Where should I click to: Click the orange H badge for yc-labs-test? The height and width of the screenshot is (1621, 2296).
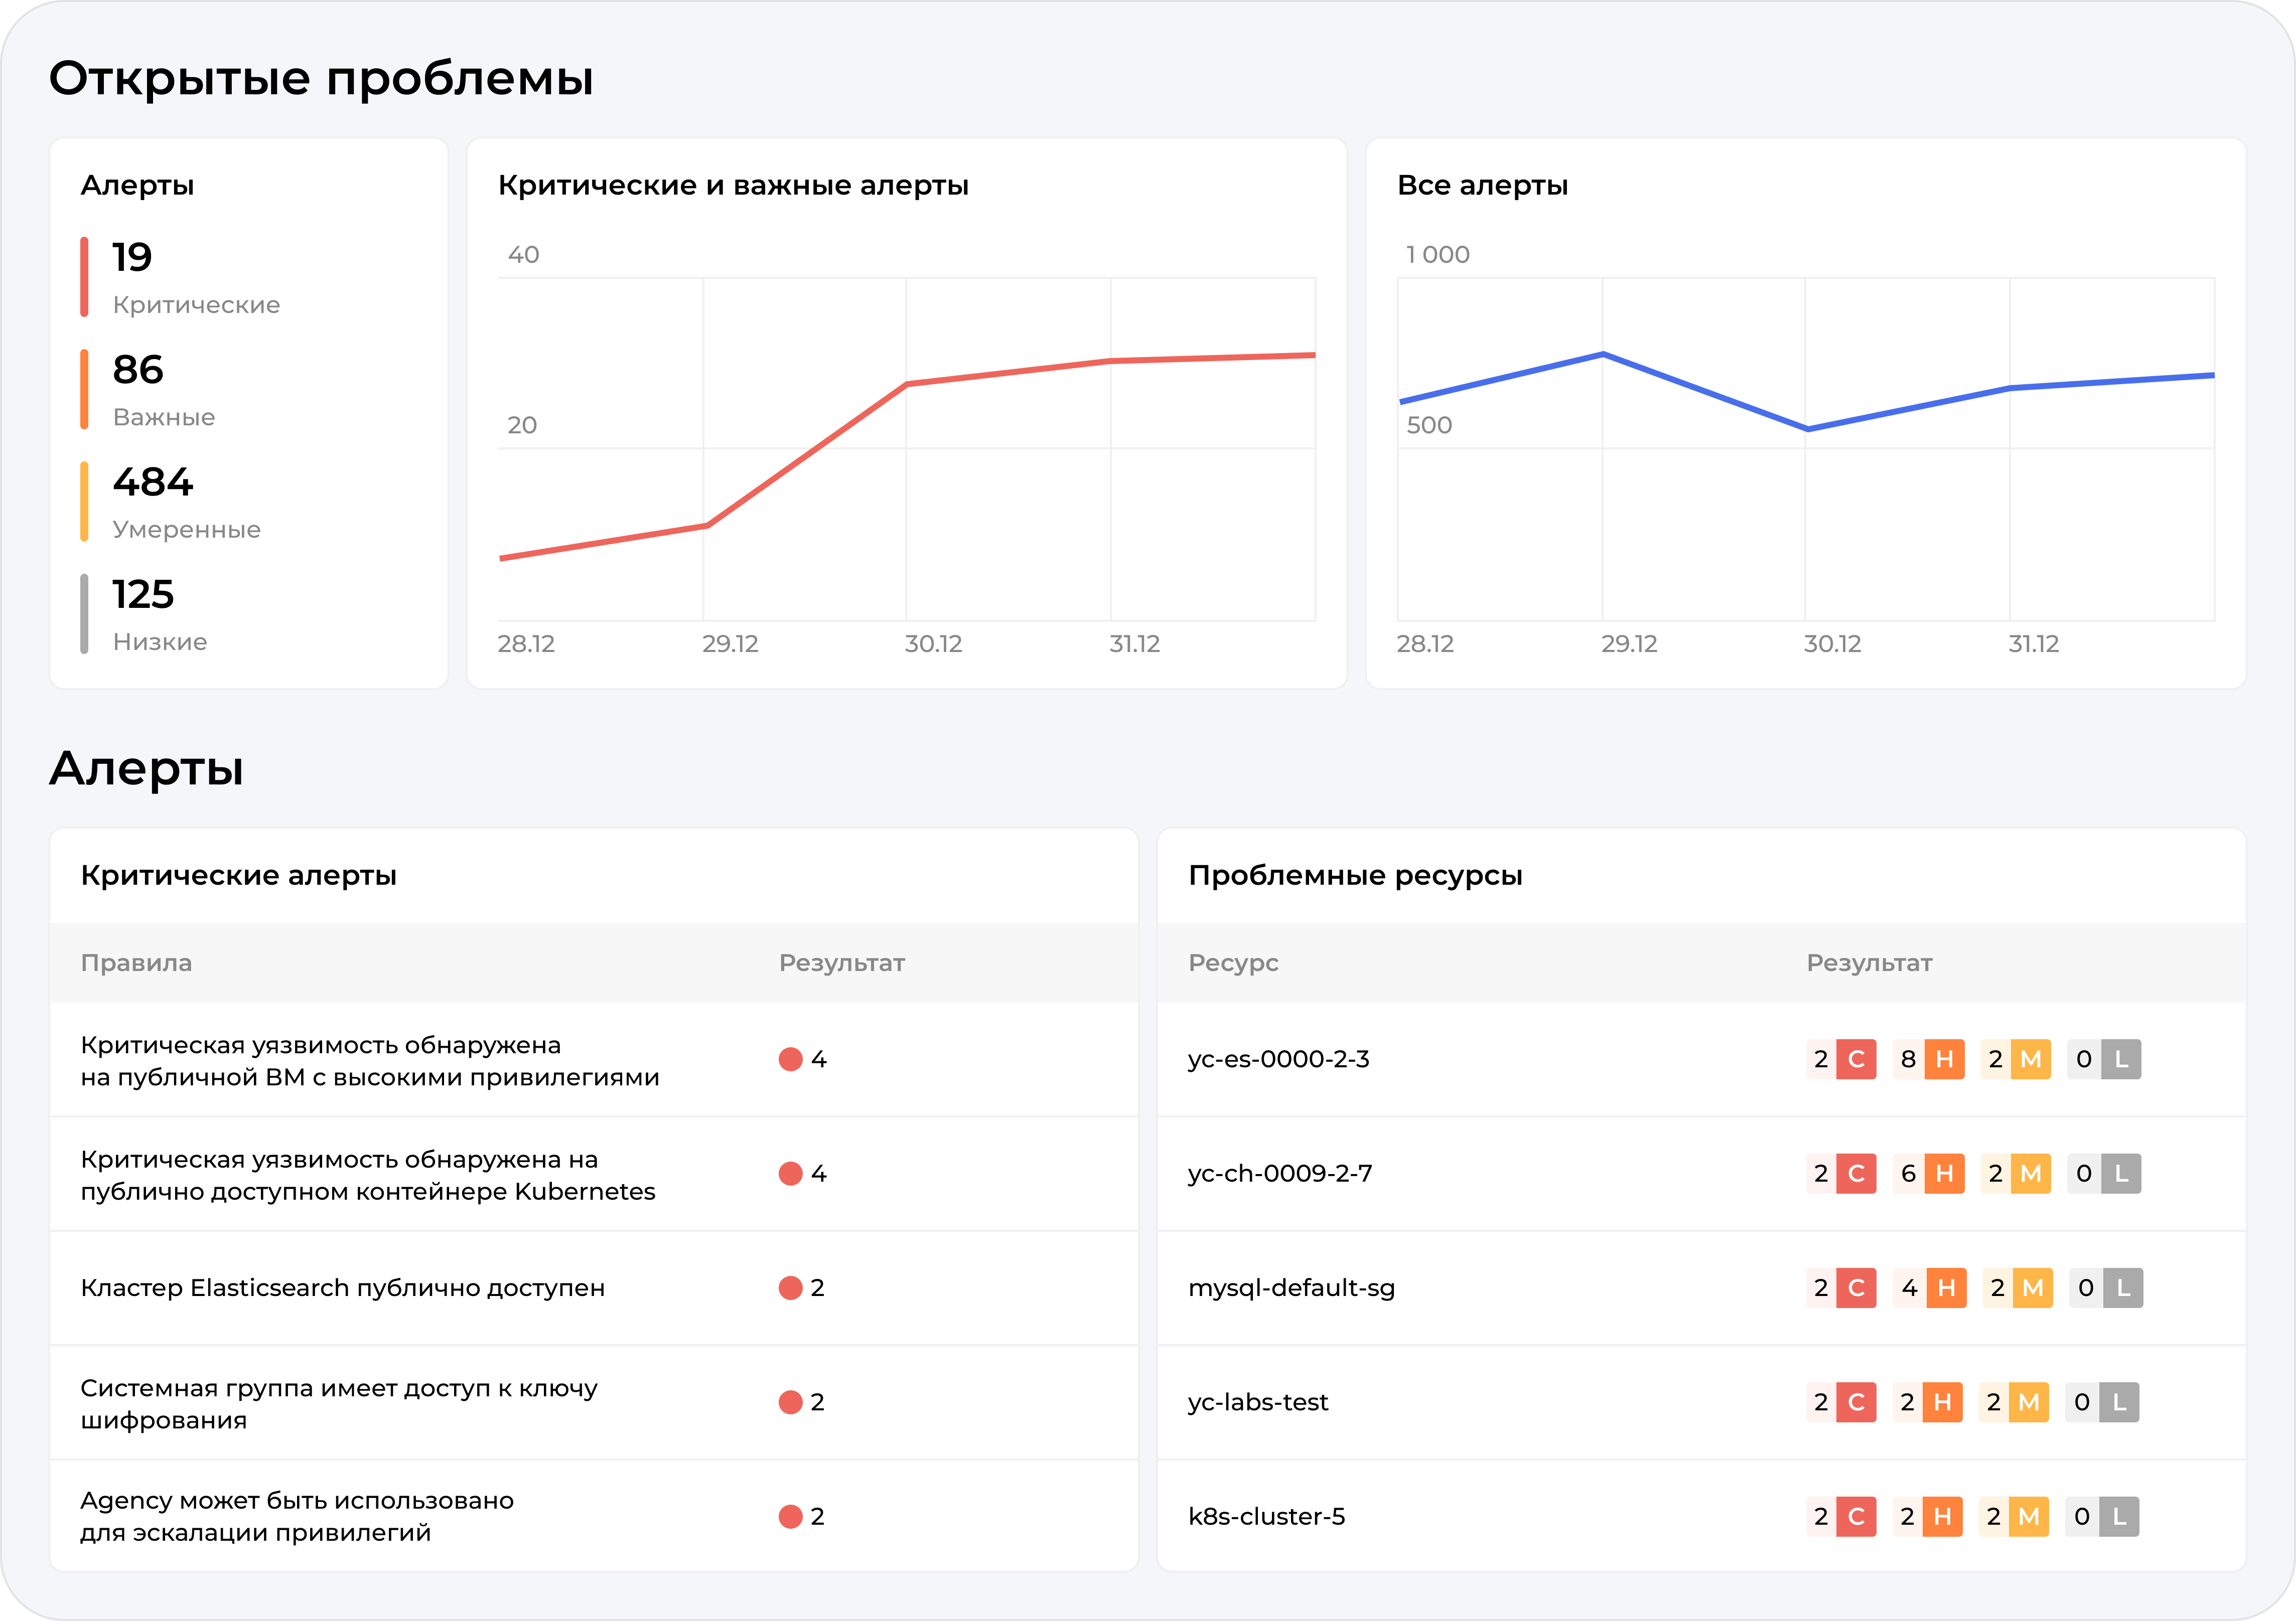1942,1402
